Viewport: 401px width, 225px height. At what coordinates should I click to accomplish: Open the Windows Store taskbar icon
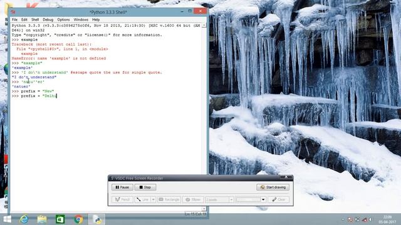point(60,219)
